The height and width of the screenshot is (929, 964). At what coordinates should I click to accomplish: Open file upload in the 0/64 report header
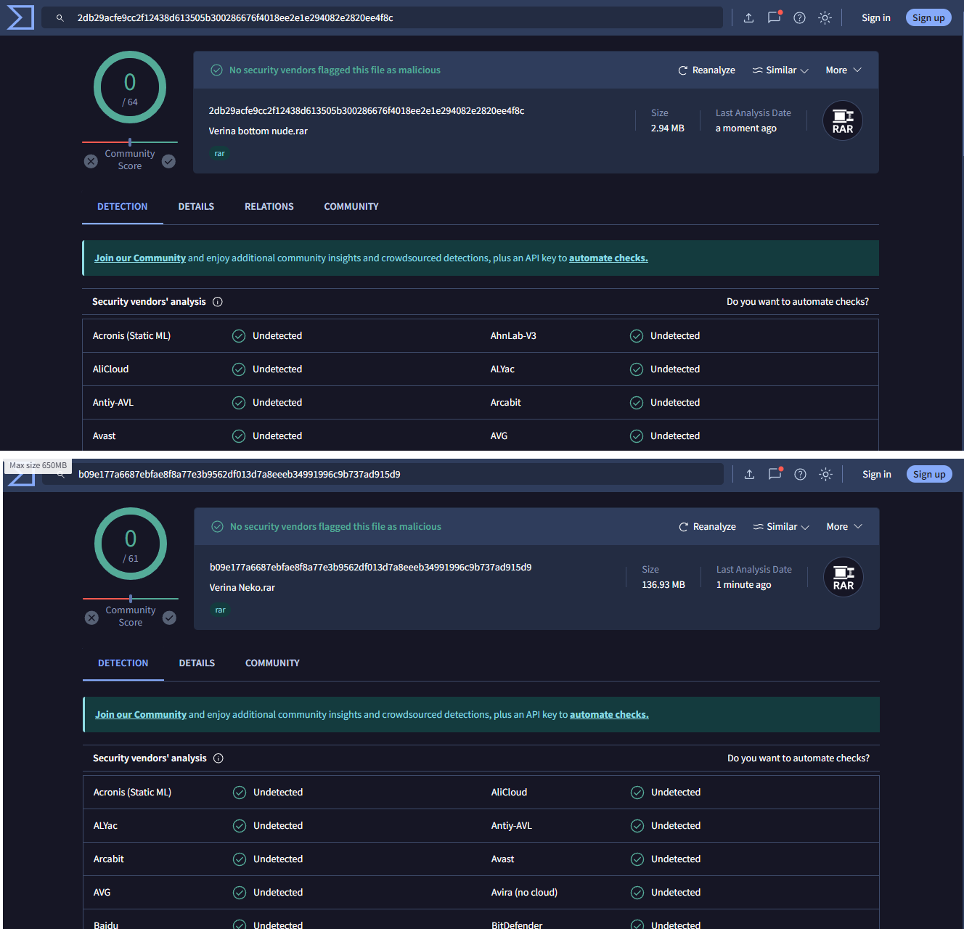tap(748, 18)
